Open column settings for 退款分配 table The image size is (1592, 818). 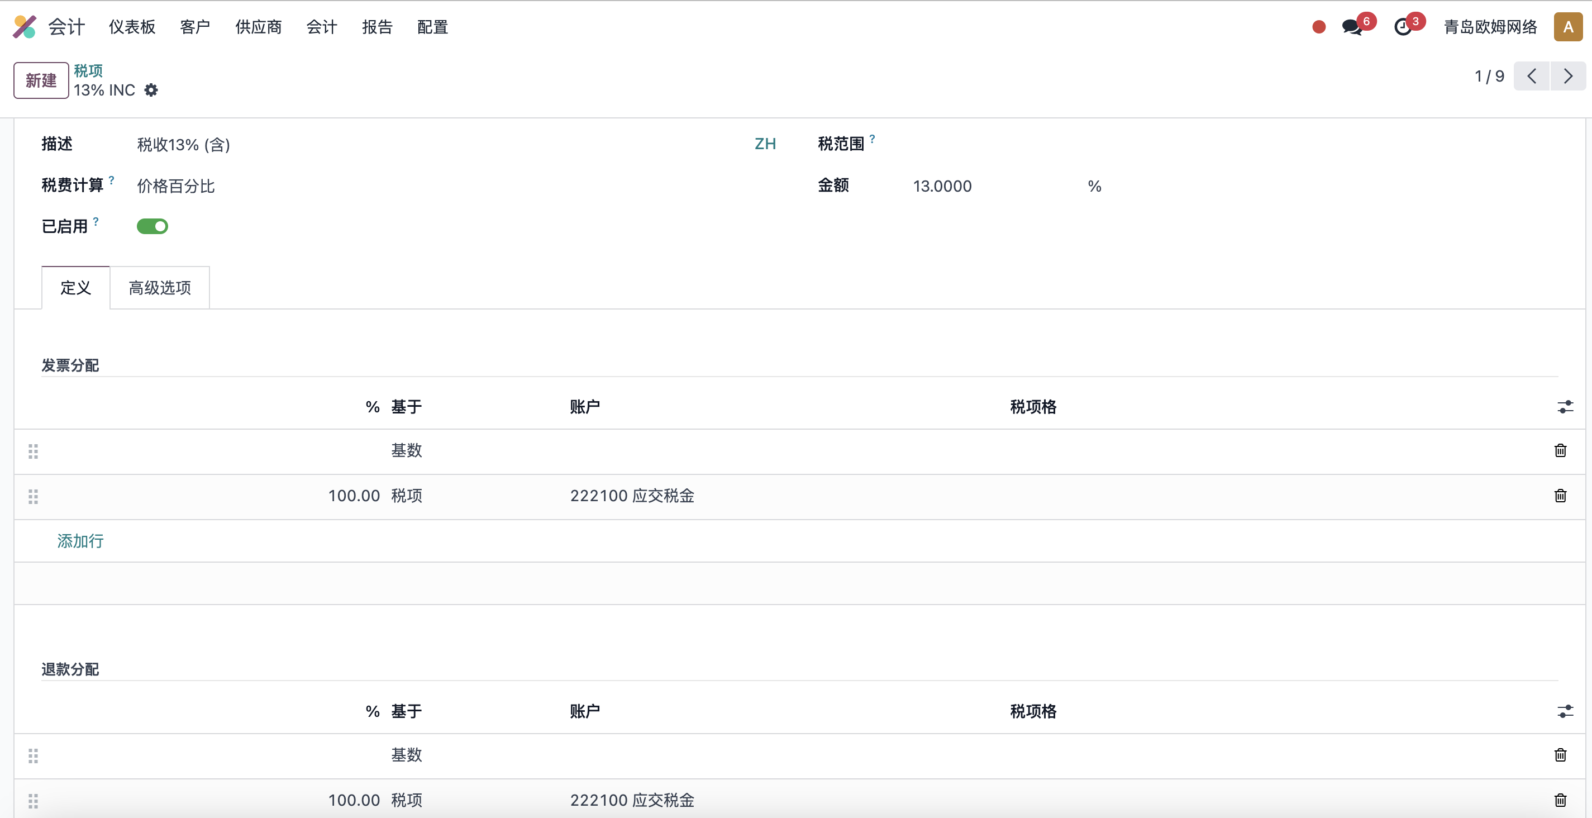pos(1565,712)
